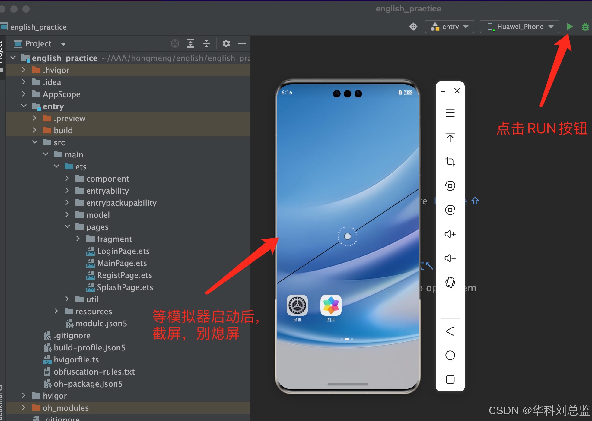The height and width of the screenshot is (421, 592).
Task: Open Project panel settings gear
Action: click(x=226, y=44)
